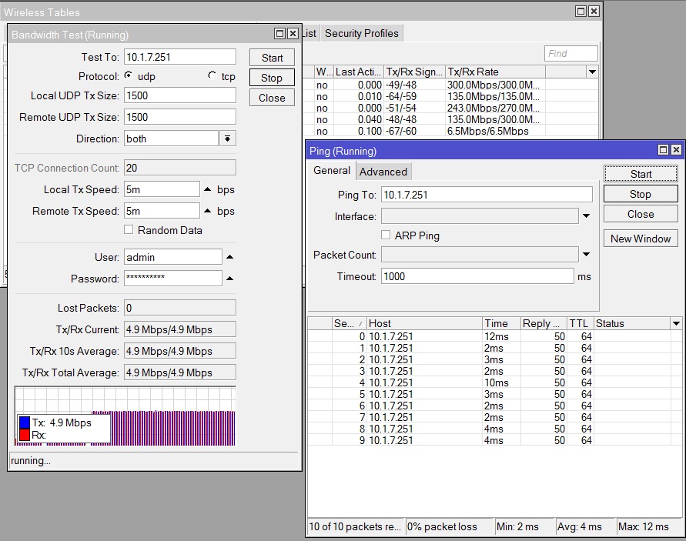Collapse the Local Tx Speed arrow
This screenshot has height=541, width=686.
[207, 189]
